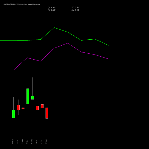Click the 13 Oct date label

(x=18, y=142)
